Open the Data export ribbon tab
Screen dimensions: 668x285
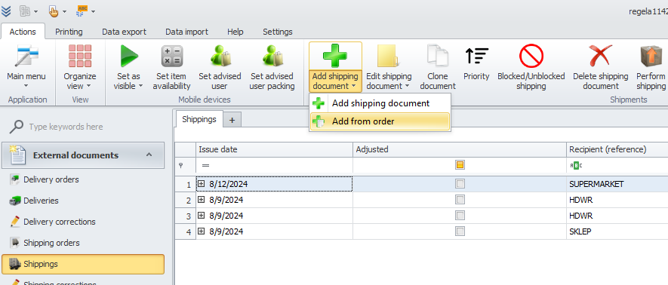(124, 32)
